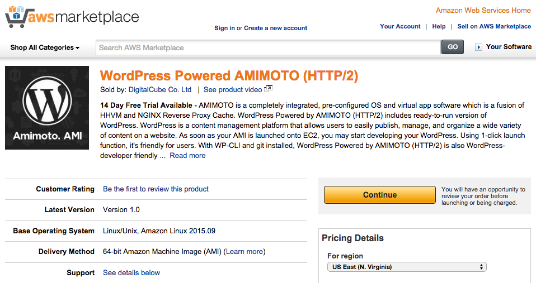Click the Linux/Unix, Amazon Linux 2015.09 text

159,231
